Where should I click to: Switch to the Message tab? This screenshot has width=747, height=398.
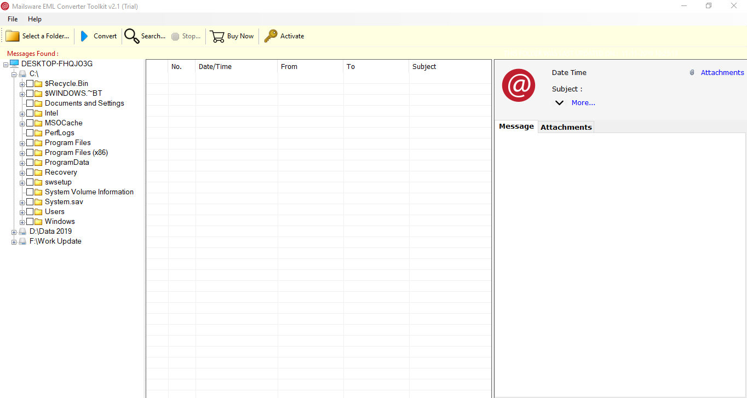pyautogui.click(x=516, y=126)
